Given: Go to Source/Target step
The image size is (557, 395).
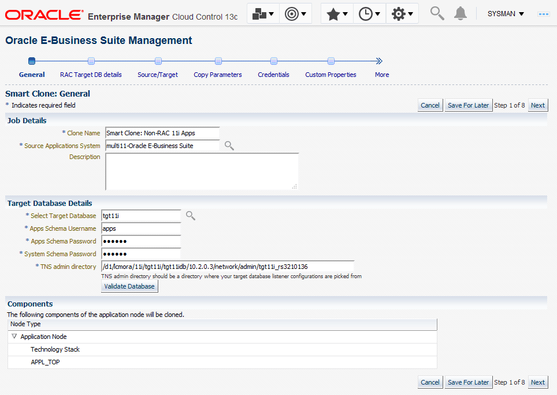Looking at the screenshot, I should tap(158, 75).
